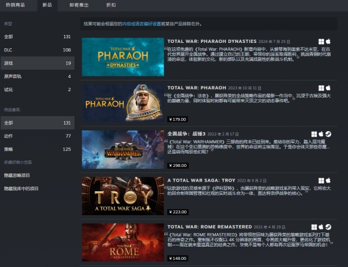
Task: Click the ¥179.00 price tag
Action: coord(178,119)
